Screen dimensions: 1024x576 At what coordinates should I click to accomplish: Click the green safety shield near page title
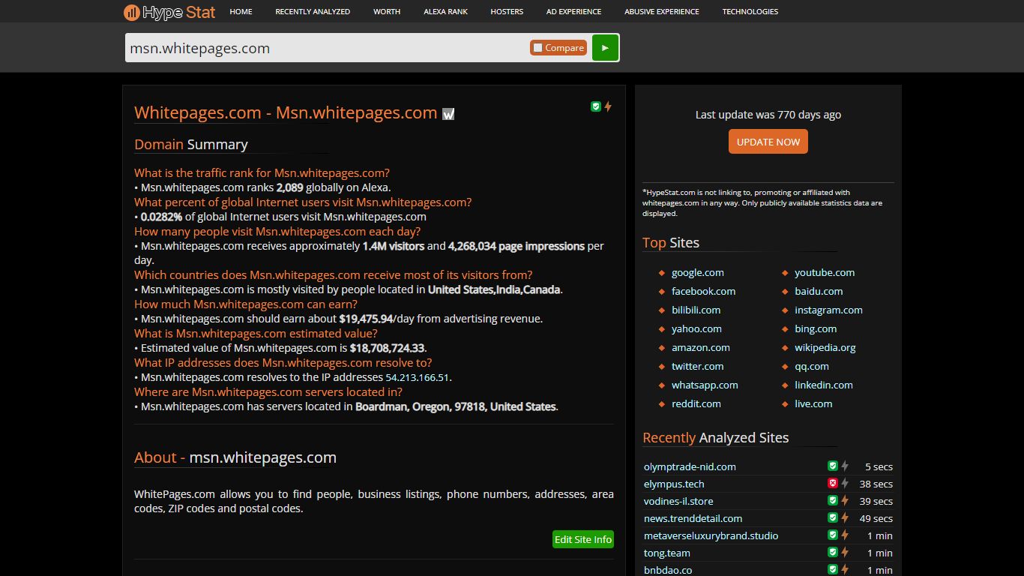click(596, 106)
